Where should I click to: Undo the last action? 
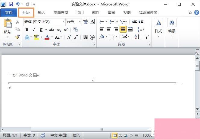tap(18, 4)
